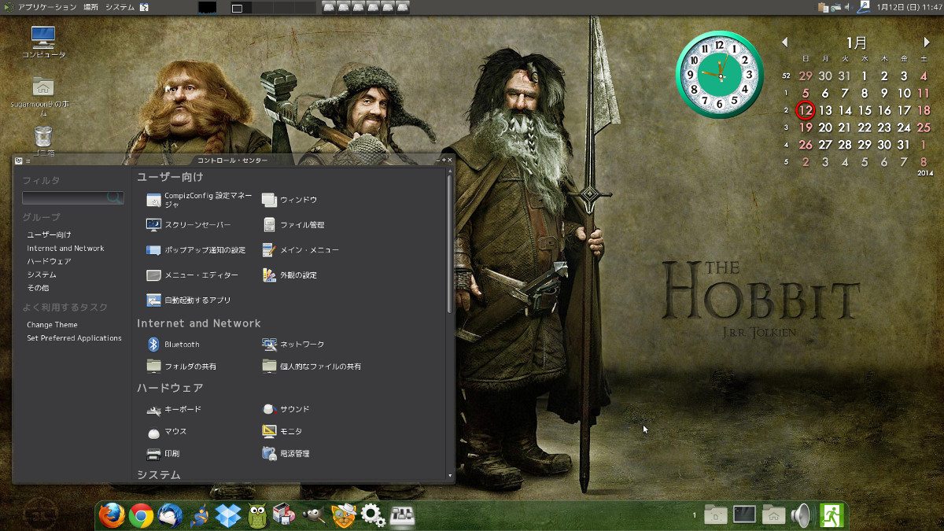
Task: Select the ユーザー向け group in the sidebar
Action: (49, 235)
